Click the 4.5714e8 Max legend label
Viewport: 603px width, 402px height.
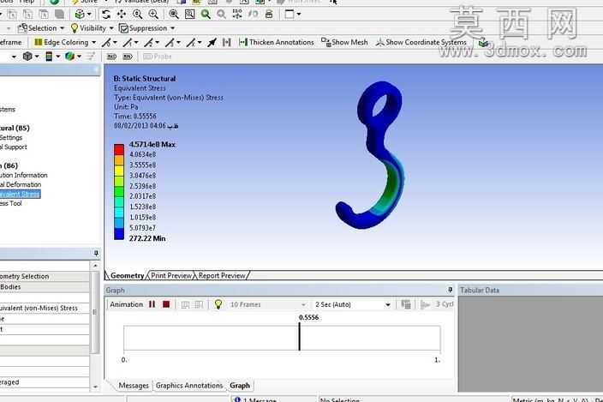pyautogui.click(x=152, y=144)
